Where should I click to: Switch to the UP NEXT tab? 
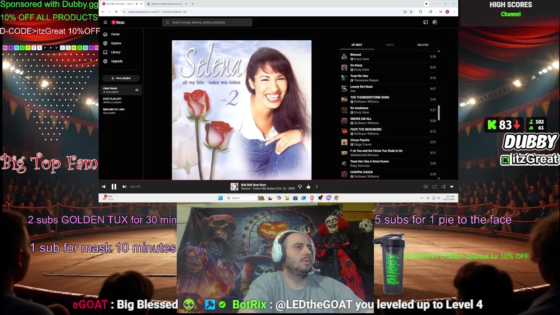(357, 45)
